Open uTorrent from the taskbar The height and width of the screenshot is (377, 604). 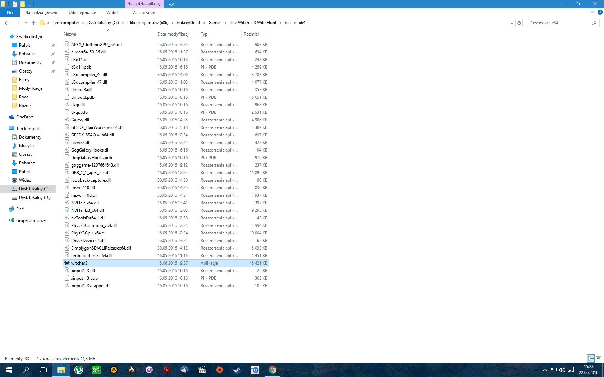(x=79, y=370)
